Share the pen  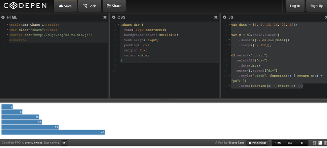(x=114, y=6)
